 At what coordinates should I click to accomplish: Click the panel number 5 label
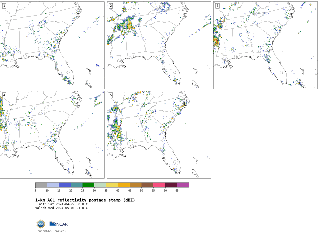[111, 95]
